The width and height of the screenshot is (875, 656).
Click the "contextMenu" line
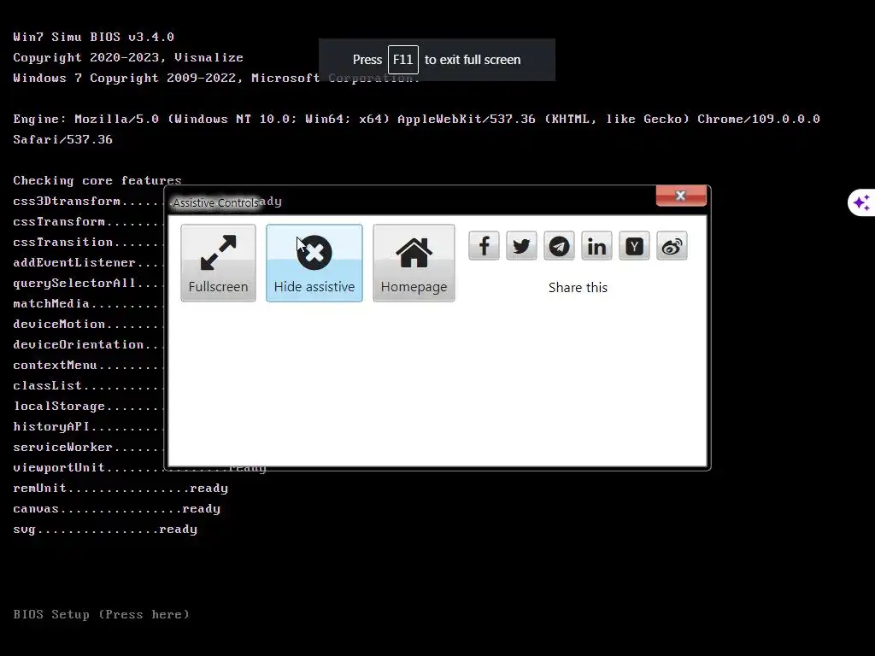88,366
